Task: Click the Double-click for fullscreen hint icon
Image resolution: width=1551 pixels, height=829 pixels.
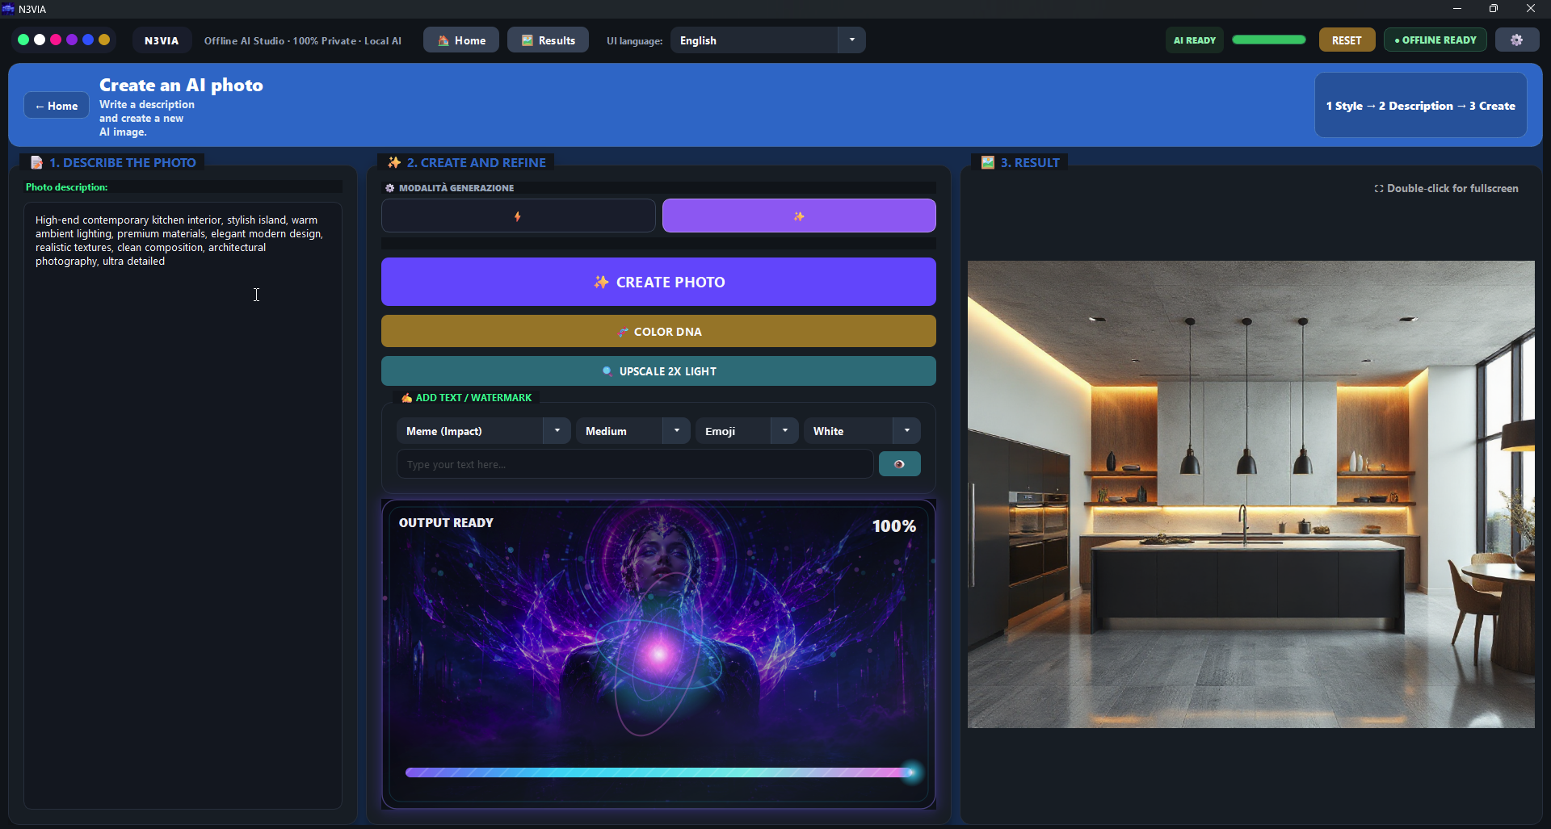Action: 1378,188
